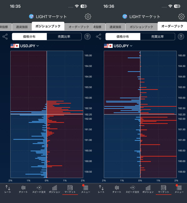Open ポジション icon in left bottom bar
Image resolution: width=187 pixels, height=203 pixels.
(x=55, y=189)
